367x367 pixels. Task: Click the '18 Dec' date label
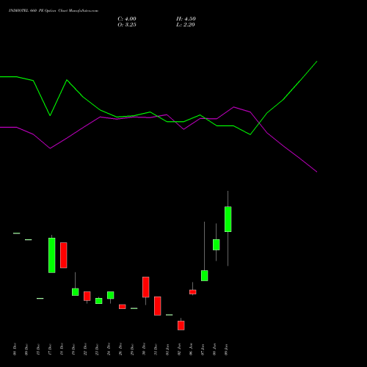(x=62, y=349)
